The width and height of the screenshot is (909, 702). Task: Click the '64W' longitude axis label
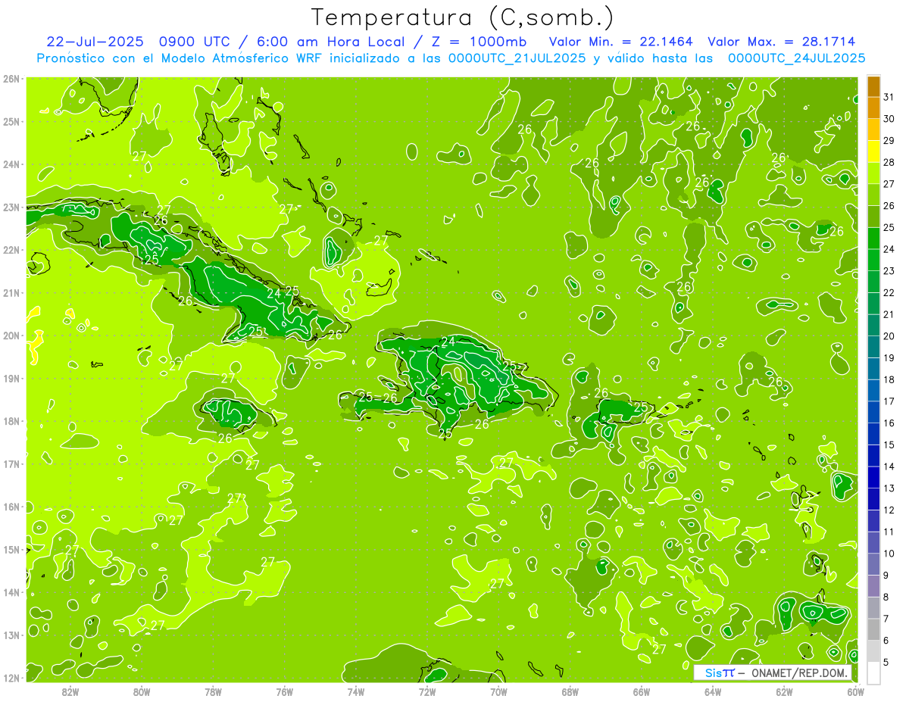pos(713,691)
